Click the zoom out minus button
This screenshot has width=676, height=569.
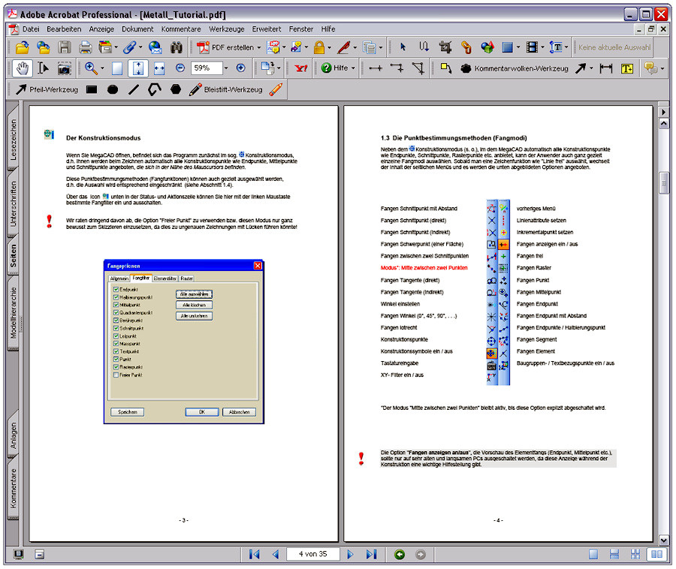[180, 68]
